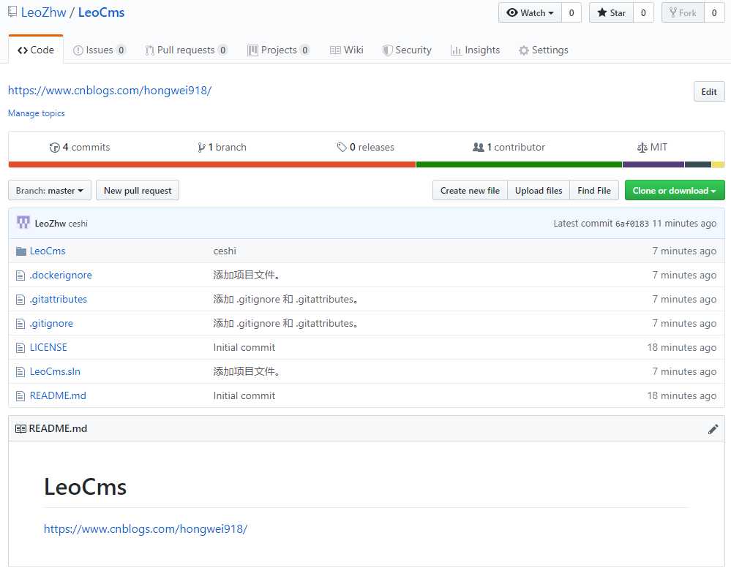The height and width of the screenshot is (573, 731).
Task: Click the README book icon in header
Action: click(x=20, y=429)
